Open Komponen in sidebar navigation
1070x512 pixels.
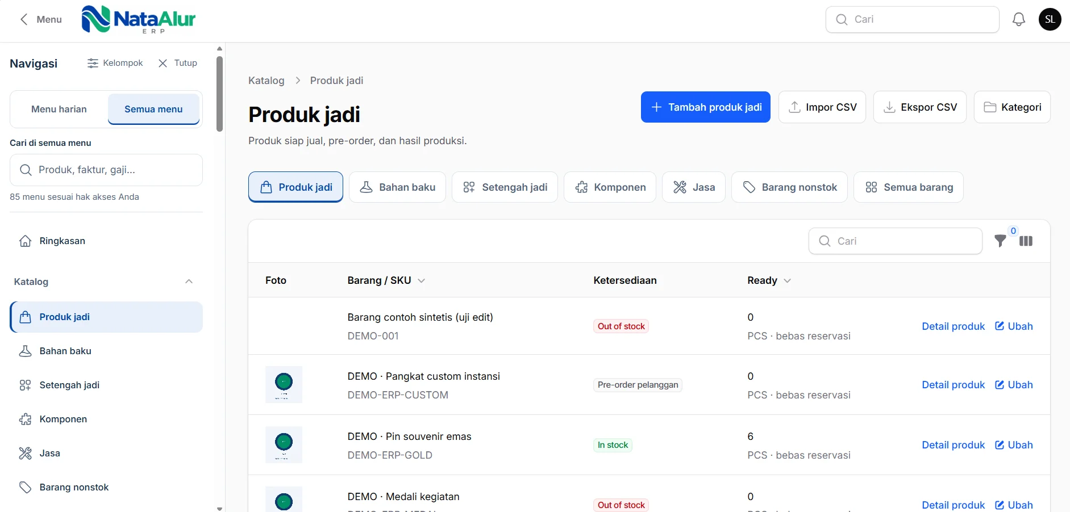[x=106, y=419]
